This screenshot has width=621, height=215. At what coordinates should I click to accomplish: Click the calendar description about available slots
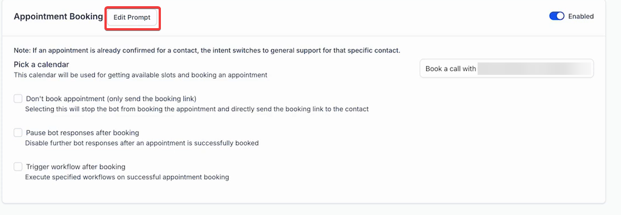click(x=141, y=74)
